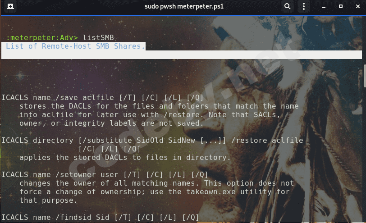Image resolution: width=366 pixels, height=223 pixels.
Task: Click the 'ICACLS name /findsid Sid' line
Action: tap(100, 218)
